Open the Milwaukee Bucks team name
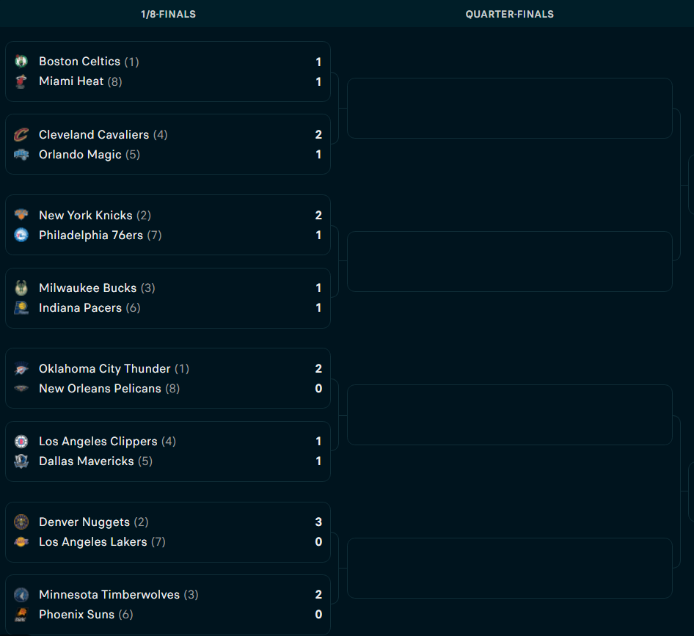Viewport: 694px width, 636px height. point(87,288)
